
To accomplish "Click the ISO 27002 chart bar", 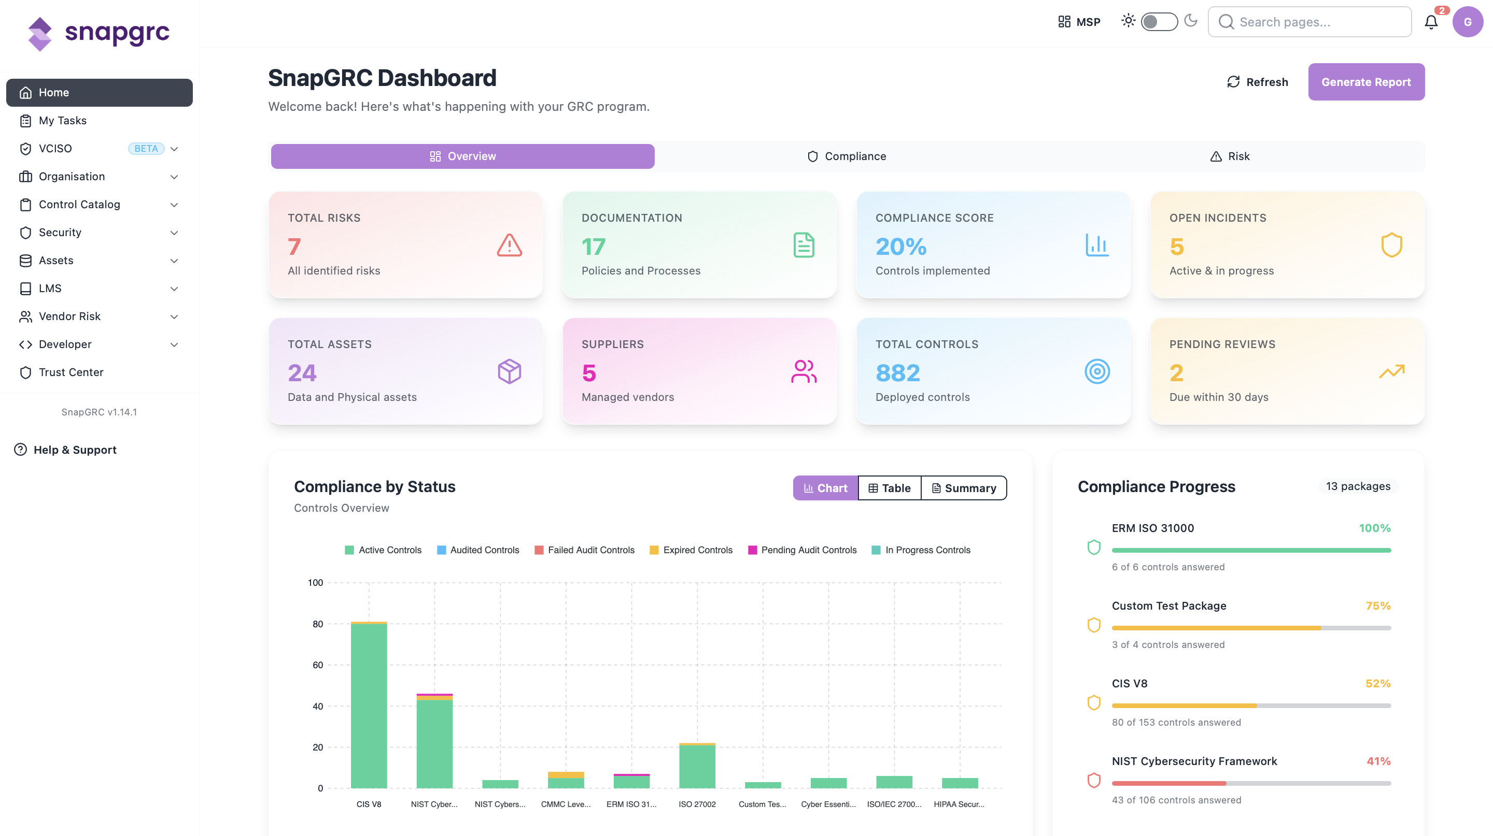I will coord(697,766).
